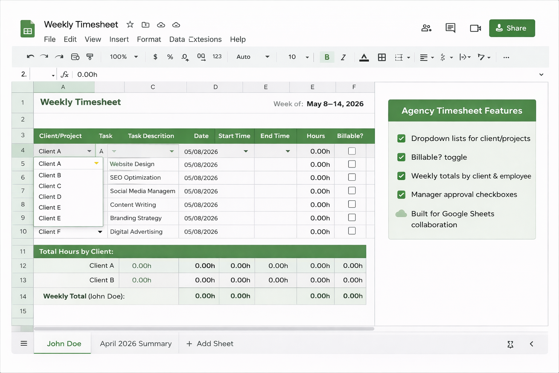The width and height of the screenshot is (559, 373).
Task: Open the Format menu
Action: coord(148,39)
